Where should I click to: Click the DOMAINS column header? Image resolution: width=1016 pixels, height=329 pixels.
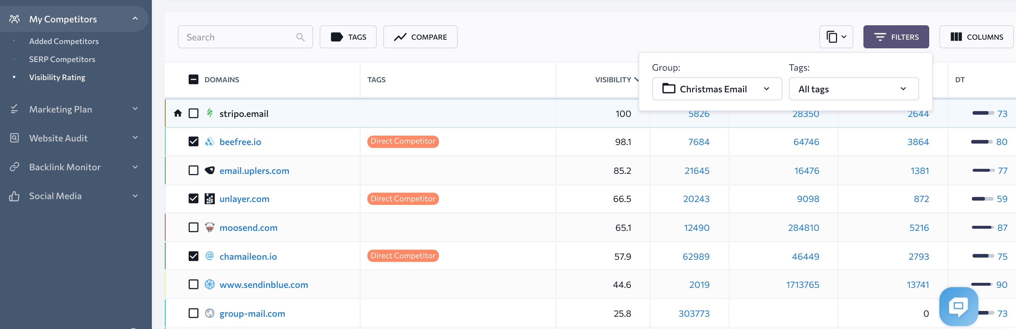coord(222,79)
